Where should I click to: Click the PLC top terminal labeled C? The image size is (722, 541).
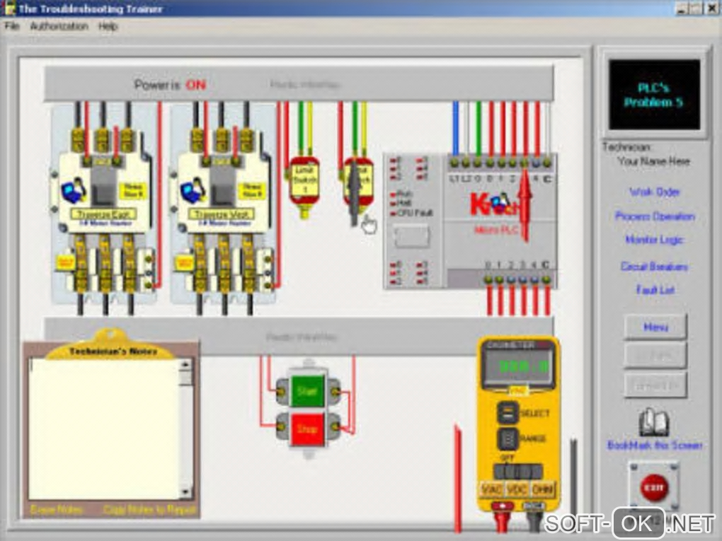546,163
